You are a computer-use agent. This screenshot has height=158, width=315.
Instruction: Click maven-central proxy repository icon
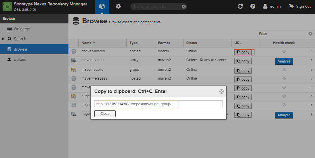point(74,60)
